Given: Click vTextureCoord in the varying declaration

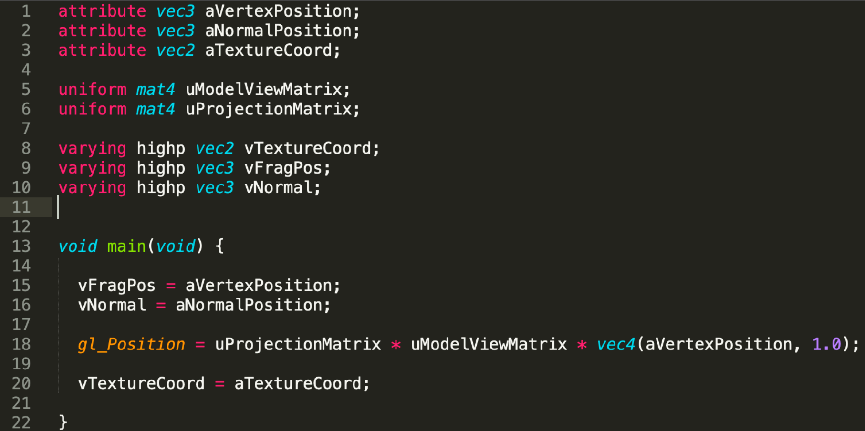Looking at the screenshot, I should pos(308,148).
